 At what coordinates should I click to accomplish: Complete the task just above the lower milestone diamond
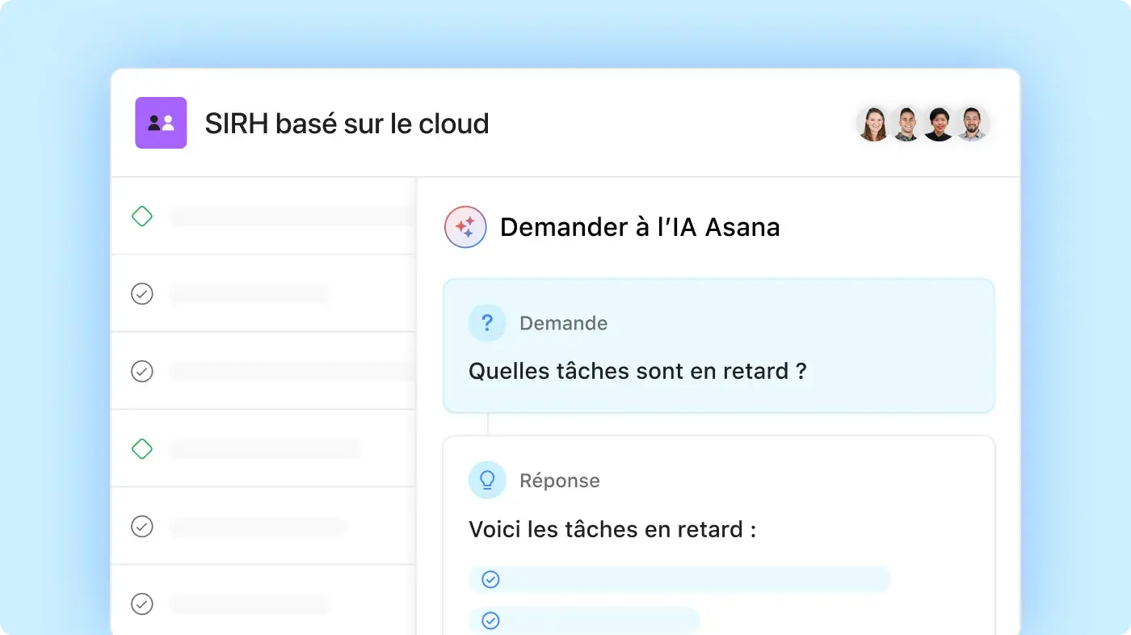click(x=142, y=371)
